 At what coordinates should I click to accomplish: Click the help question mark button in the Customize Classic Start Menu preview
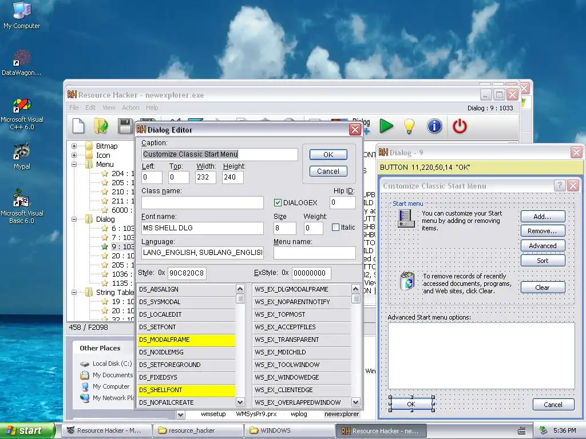559,186
